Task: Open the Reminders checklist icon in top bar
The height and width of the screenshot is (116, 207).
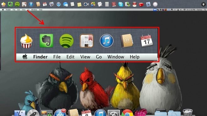Action: pyautogui.click(x=72, y=4)
